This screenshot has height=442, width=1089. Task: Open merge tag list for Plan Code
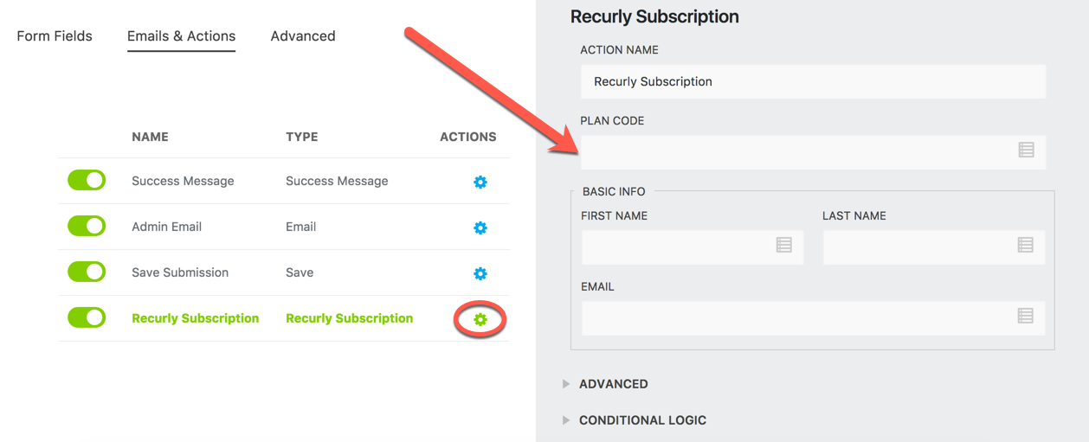1026,151
